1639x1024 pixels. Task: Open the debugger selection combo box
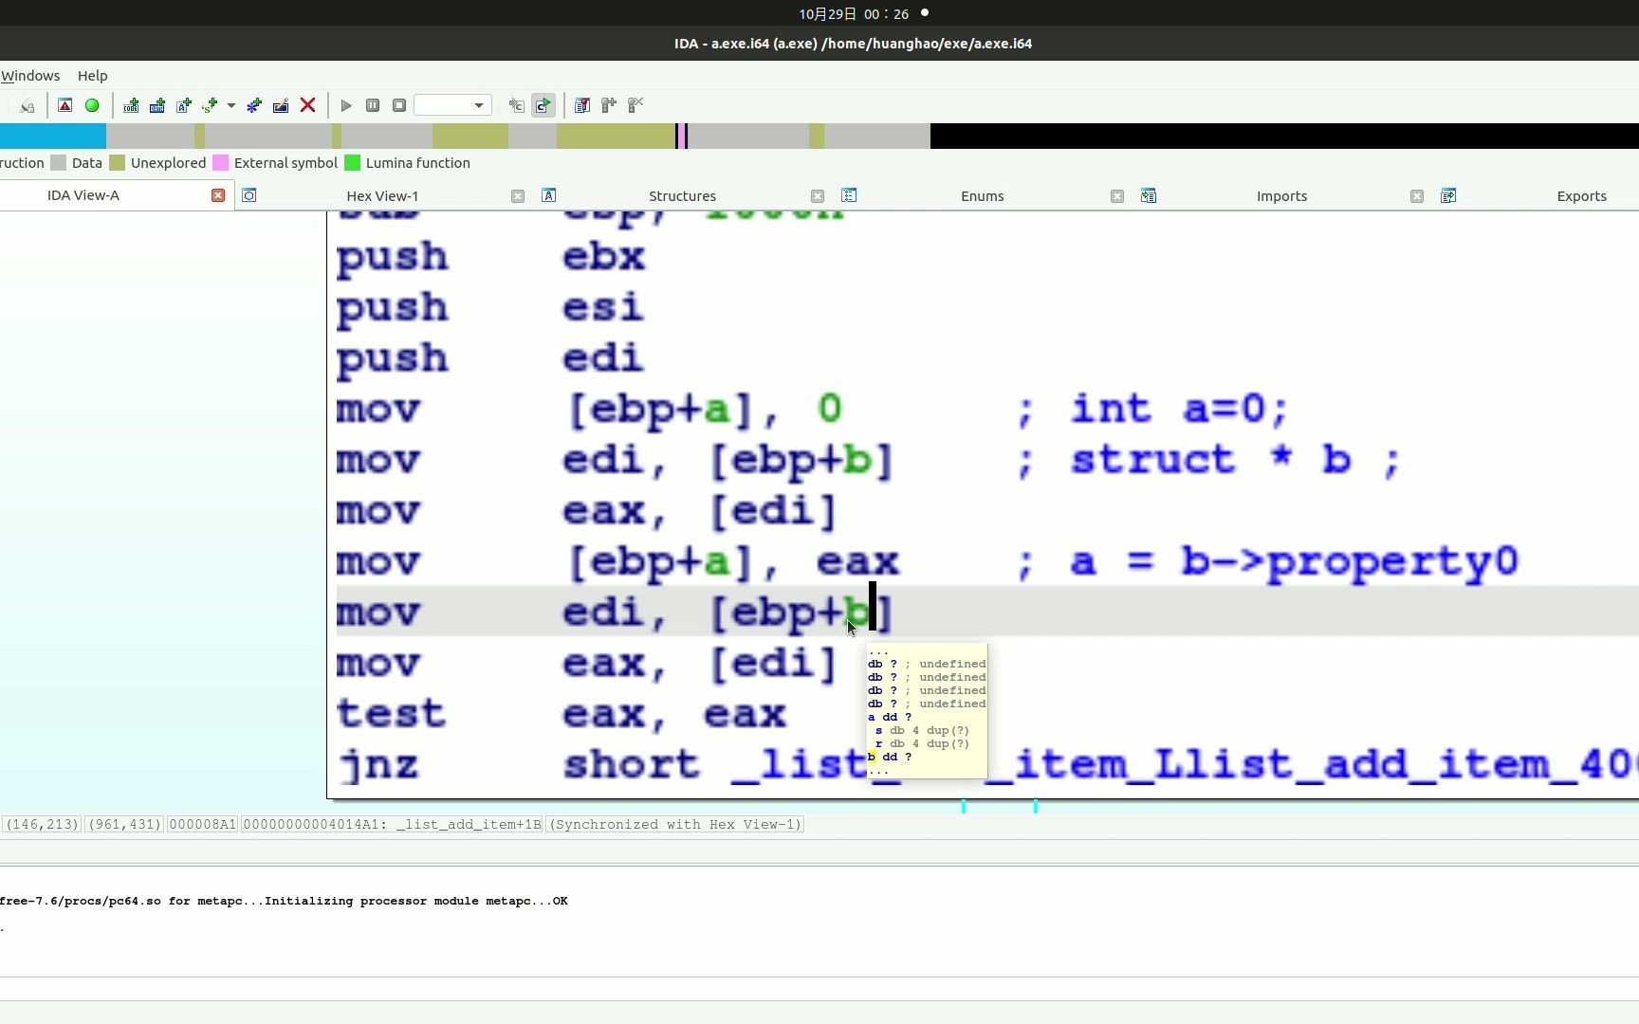[452, 105]
